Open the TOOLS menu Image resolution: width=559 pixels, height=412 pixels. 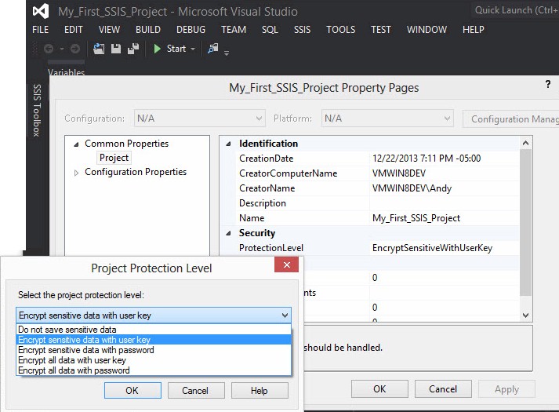pyautogui.click(x=341, y=30)
